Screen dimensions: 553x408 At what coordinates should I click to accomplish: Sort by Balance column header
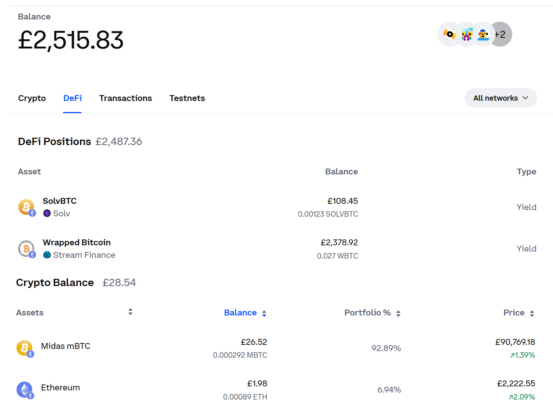click(245, 313)
